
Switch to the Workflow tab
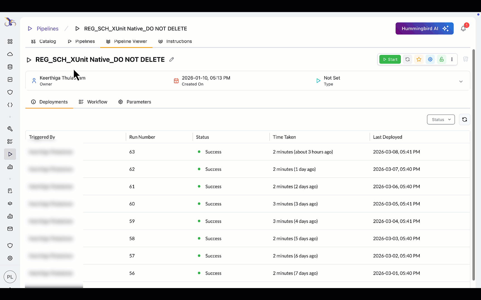tap(93, 102)
